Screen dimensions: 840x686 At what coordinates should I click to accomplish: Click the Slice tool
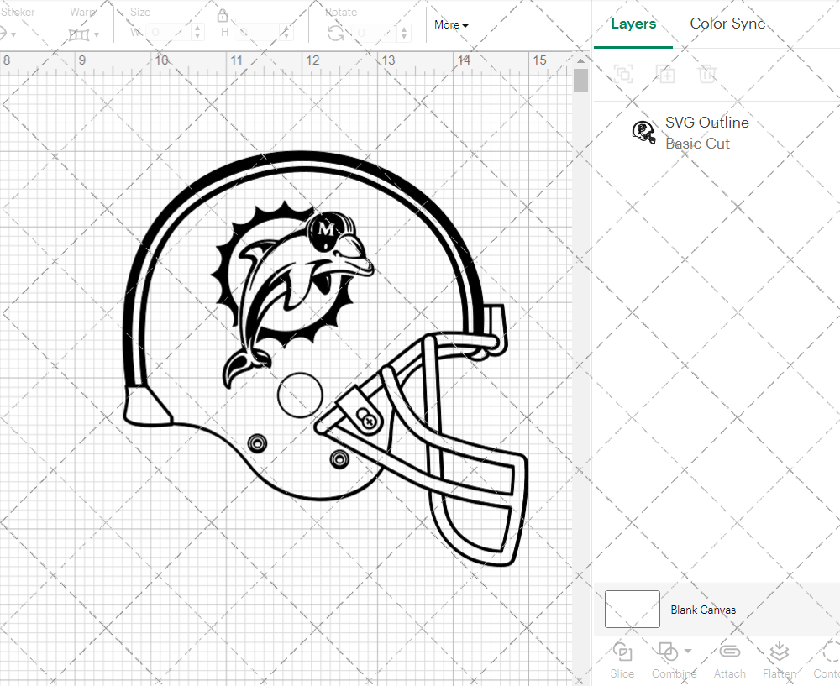point(622,653)
